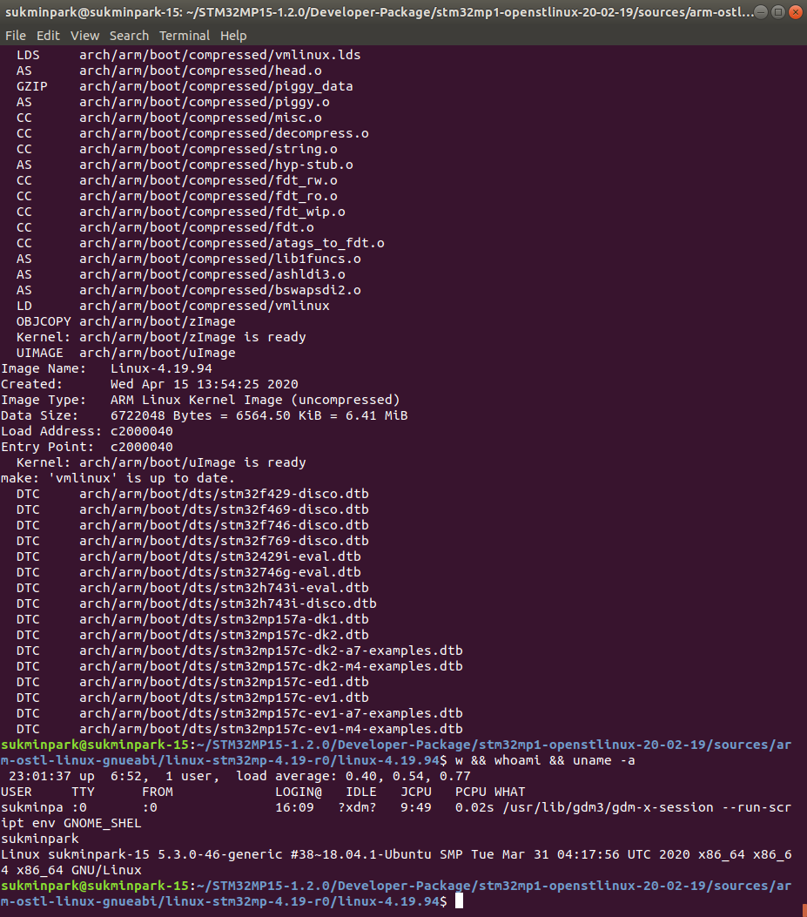Minimize the terminal window
807x917 pixels.
[761, 11]
